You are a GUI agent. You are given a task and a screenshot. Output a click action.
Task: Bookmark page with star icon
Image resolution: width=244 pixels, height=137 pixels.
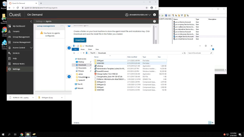(146, 8)
